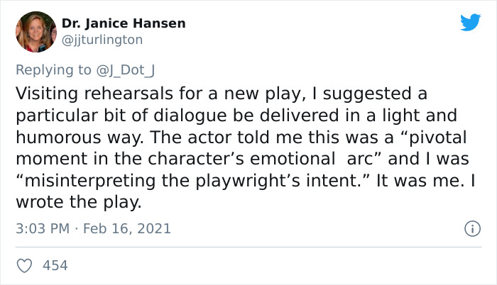Click the 3:03 PM timestamp
The height and width of the screenshot is (285, 497).
point(41,229)
